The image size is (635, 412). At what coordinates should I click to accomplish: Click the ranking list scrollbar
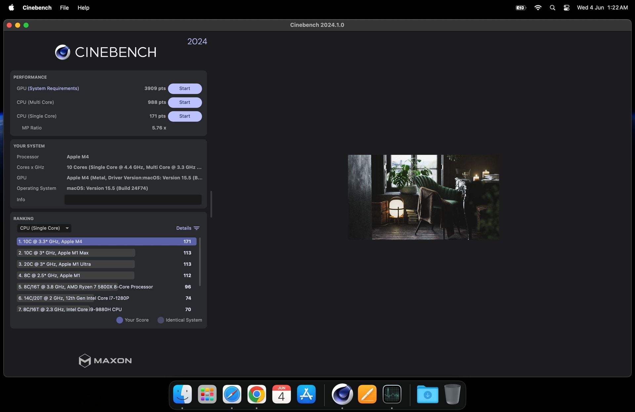[x=200, y=262]
